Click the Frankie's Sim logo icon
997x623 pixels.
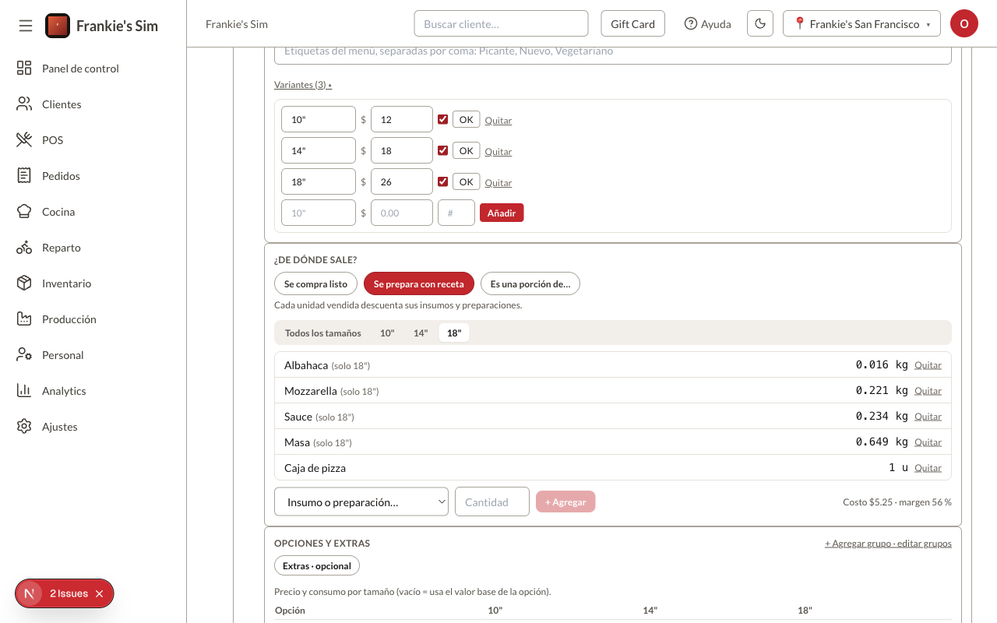click(x=58, y=26)
